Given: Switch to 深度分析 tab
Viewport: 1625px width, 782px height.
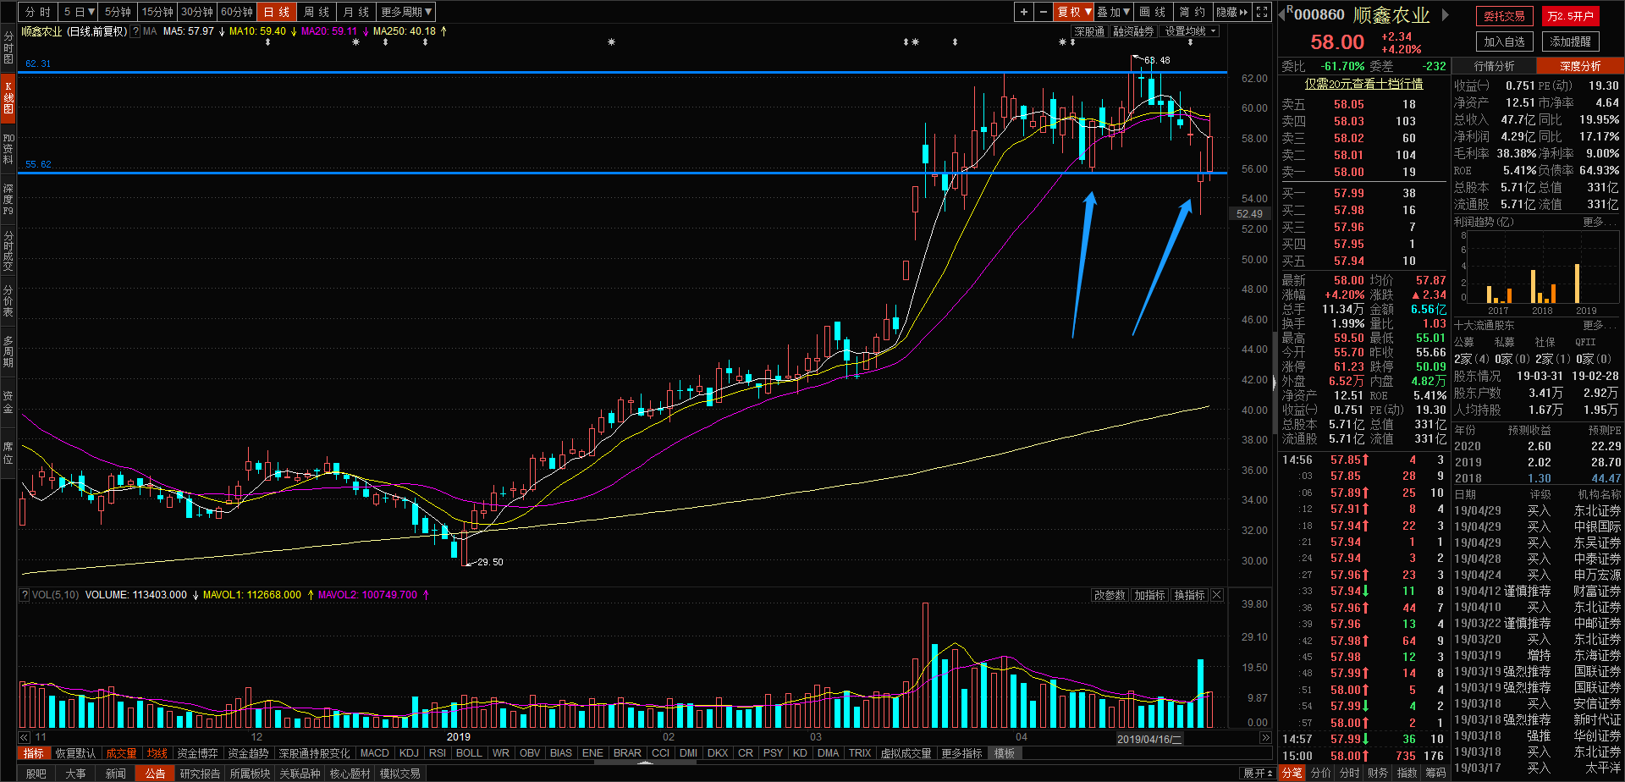Looking at the screenshot, I should click(x=1580, y=66).
